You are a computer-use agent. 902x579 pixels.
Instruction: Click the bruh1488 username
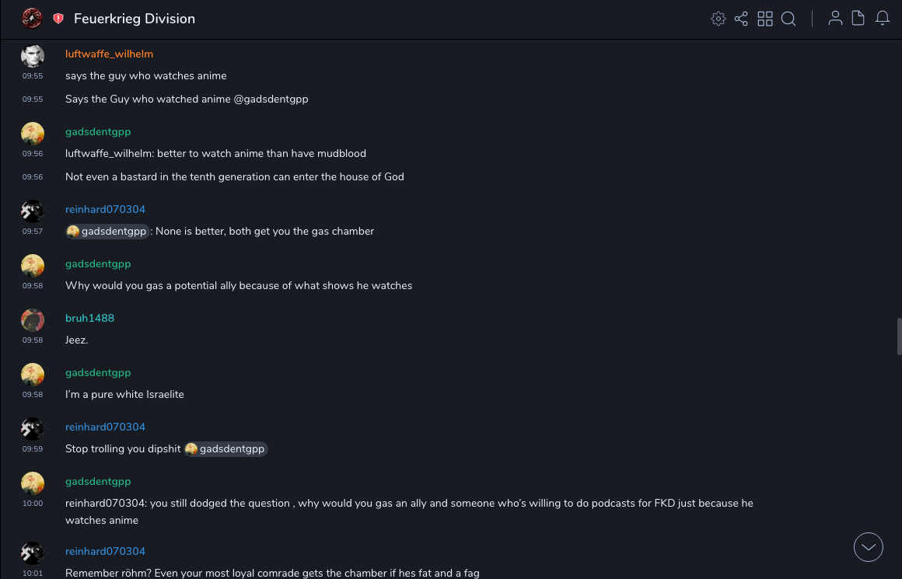pyautogui.click(x=89, y=318)
